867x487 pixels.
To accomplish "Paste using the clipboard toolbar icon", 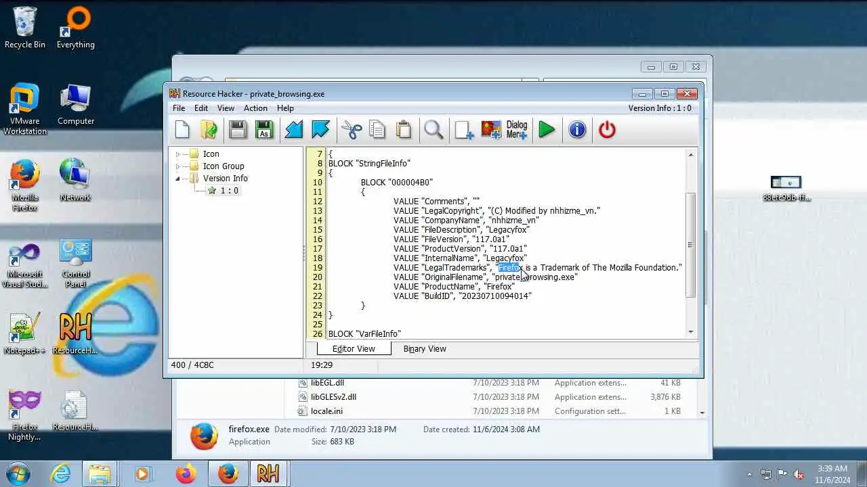I will pos(404,129).
